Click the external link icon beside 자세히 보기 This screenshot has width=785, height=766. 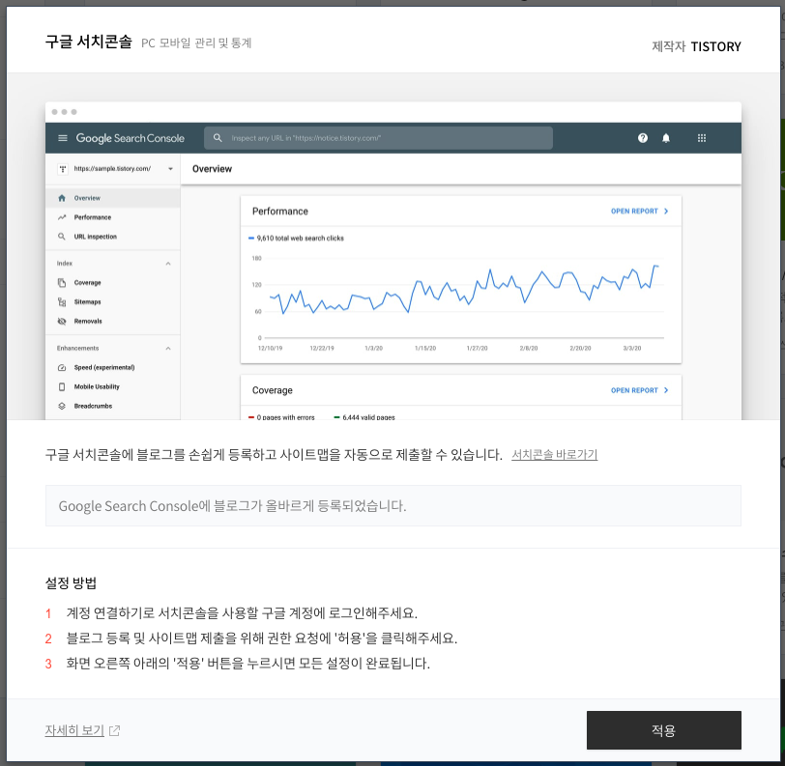[x=115, y=730]
